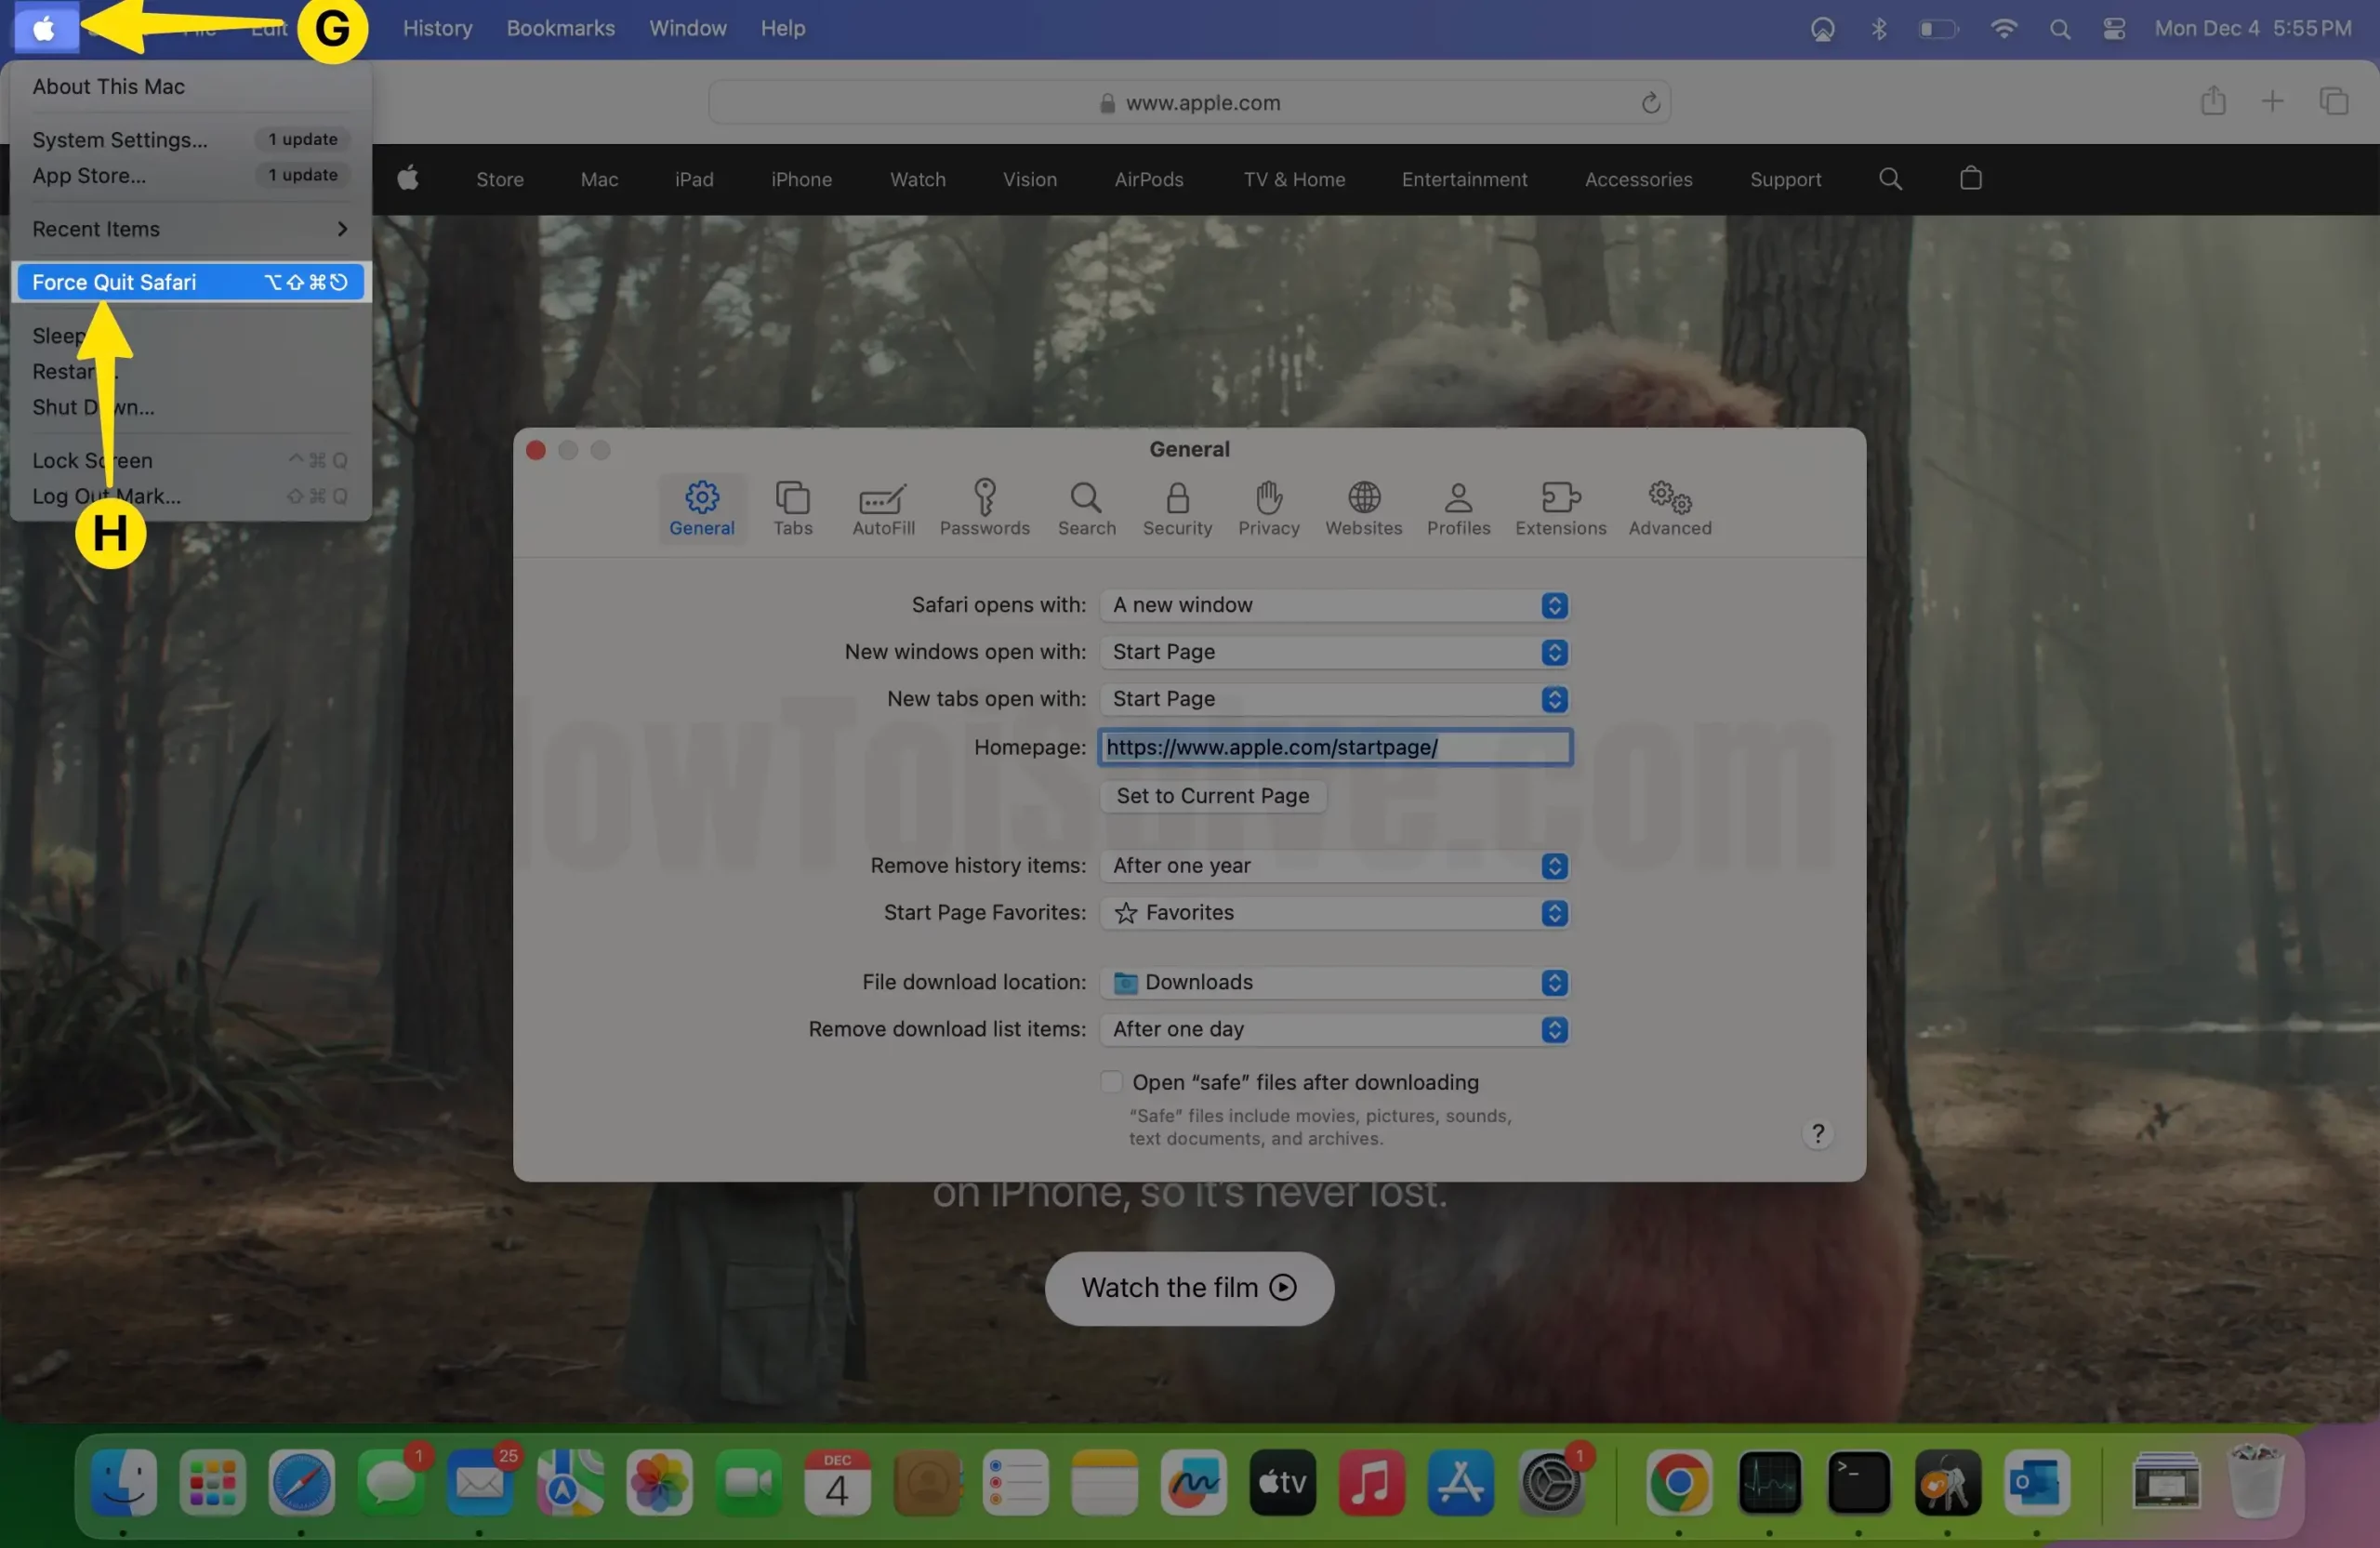Open the Privacy settings pane
This screenshot has width=2380, height=1548.
click(x=1268, y=508)
